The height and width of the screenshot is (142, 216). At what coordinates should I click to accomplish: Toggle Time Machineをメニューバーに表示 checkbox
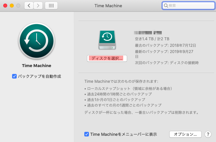pyautogui.click(x=87, y=134)
